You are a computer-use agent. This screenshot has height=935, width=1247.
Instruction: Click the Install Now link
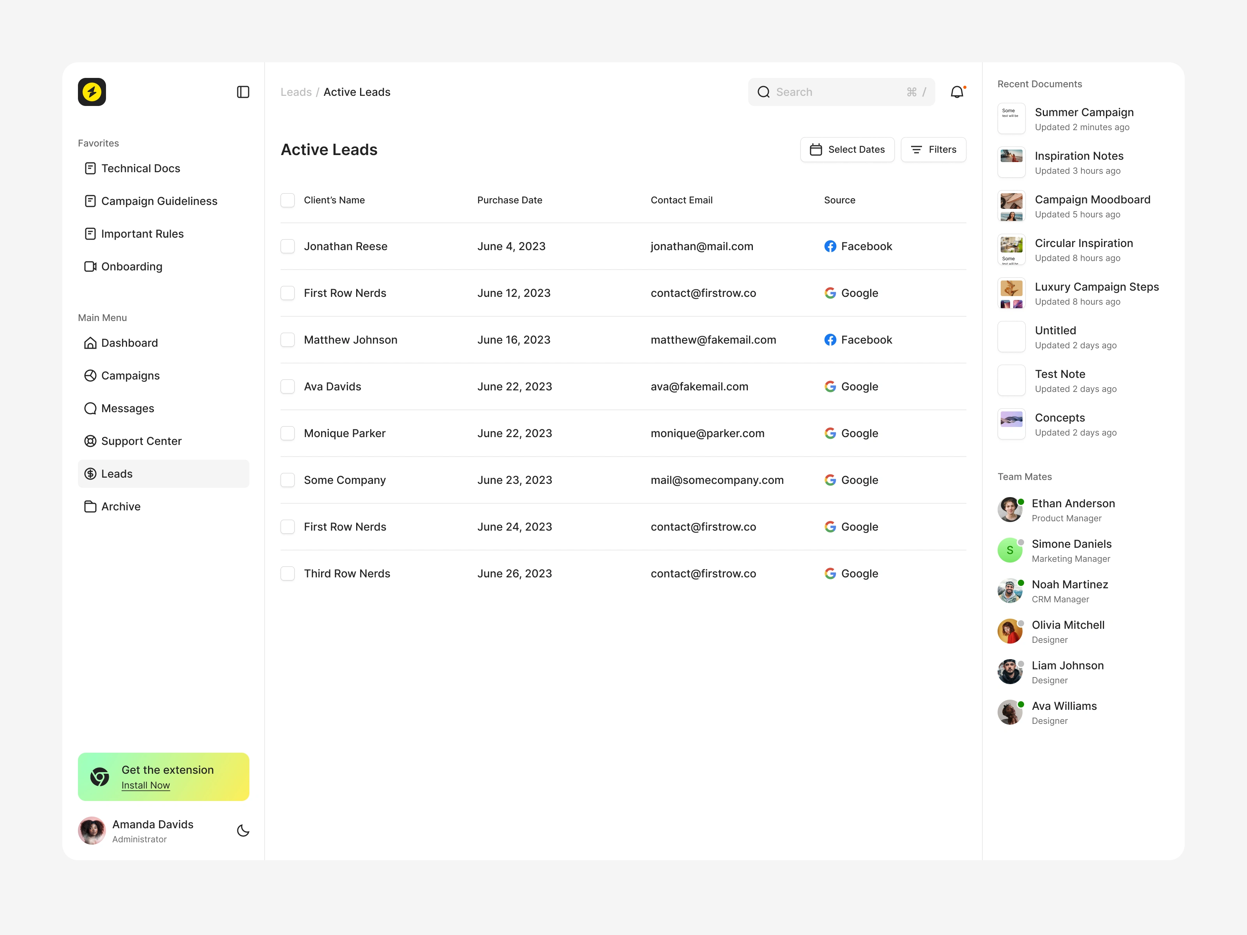click(x=145, y=785)
